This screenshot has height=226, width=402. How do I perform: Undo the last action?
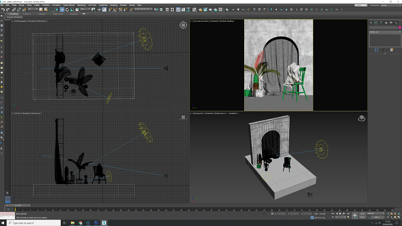pyautogui.click(x=3, y=9)
